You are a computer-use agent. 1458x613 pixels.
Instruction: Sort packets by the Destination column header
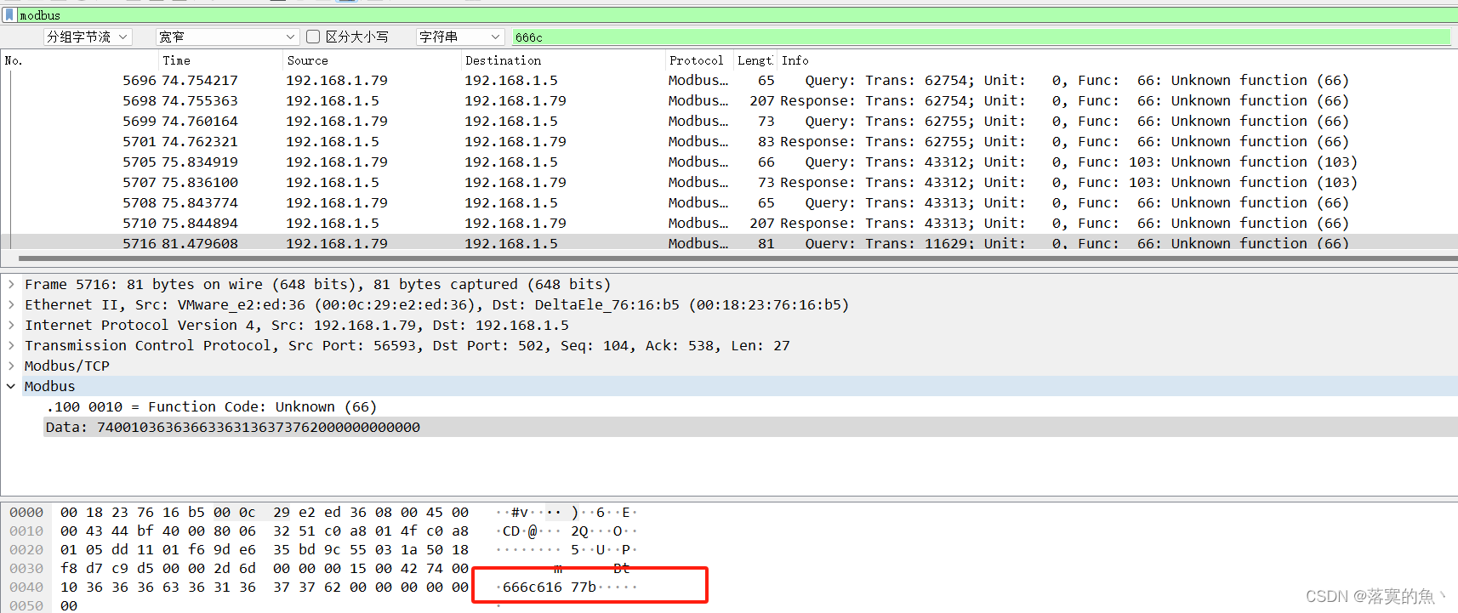[562, 60]
